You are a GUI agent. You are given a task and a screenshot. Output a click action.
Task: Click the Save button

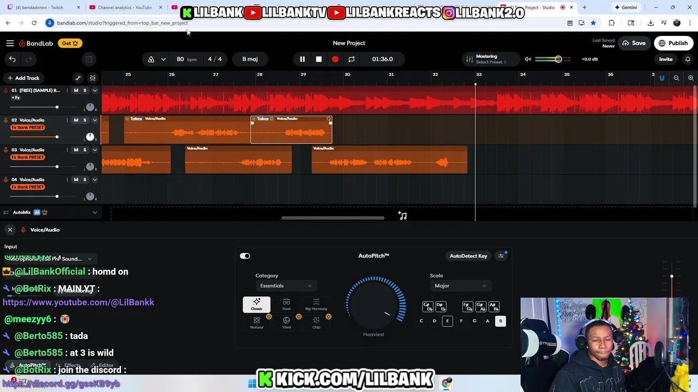coord(634,43)
